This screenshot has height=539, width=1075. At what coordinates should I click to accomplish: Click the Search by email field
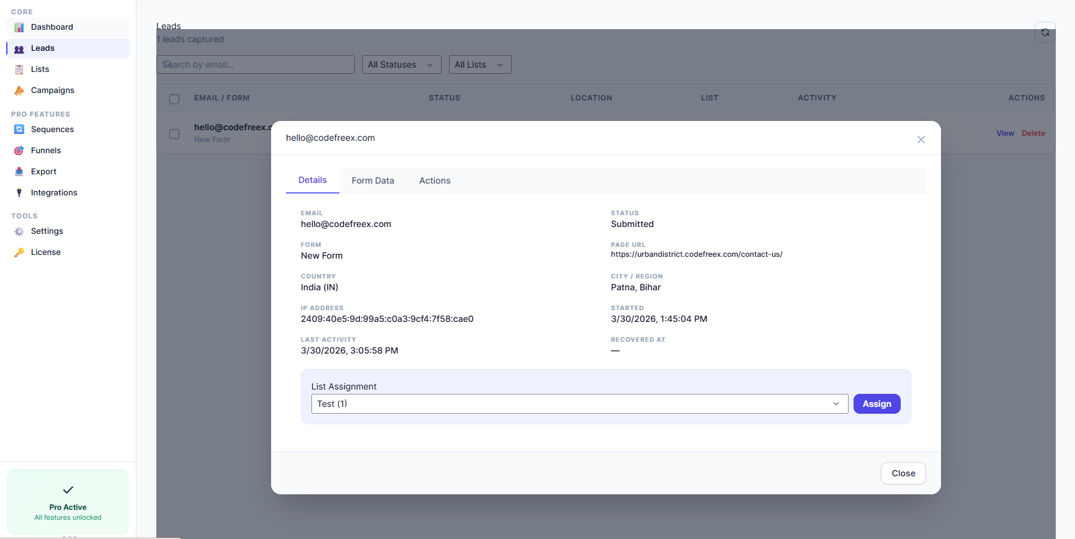point(256,65)
